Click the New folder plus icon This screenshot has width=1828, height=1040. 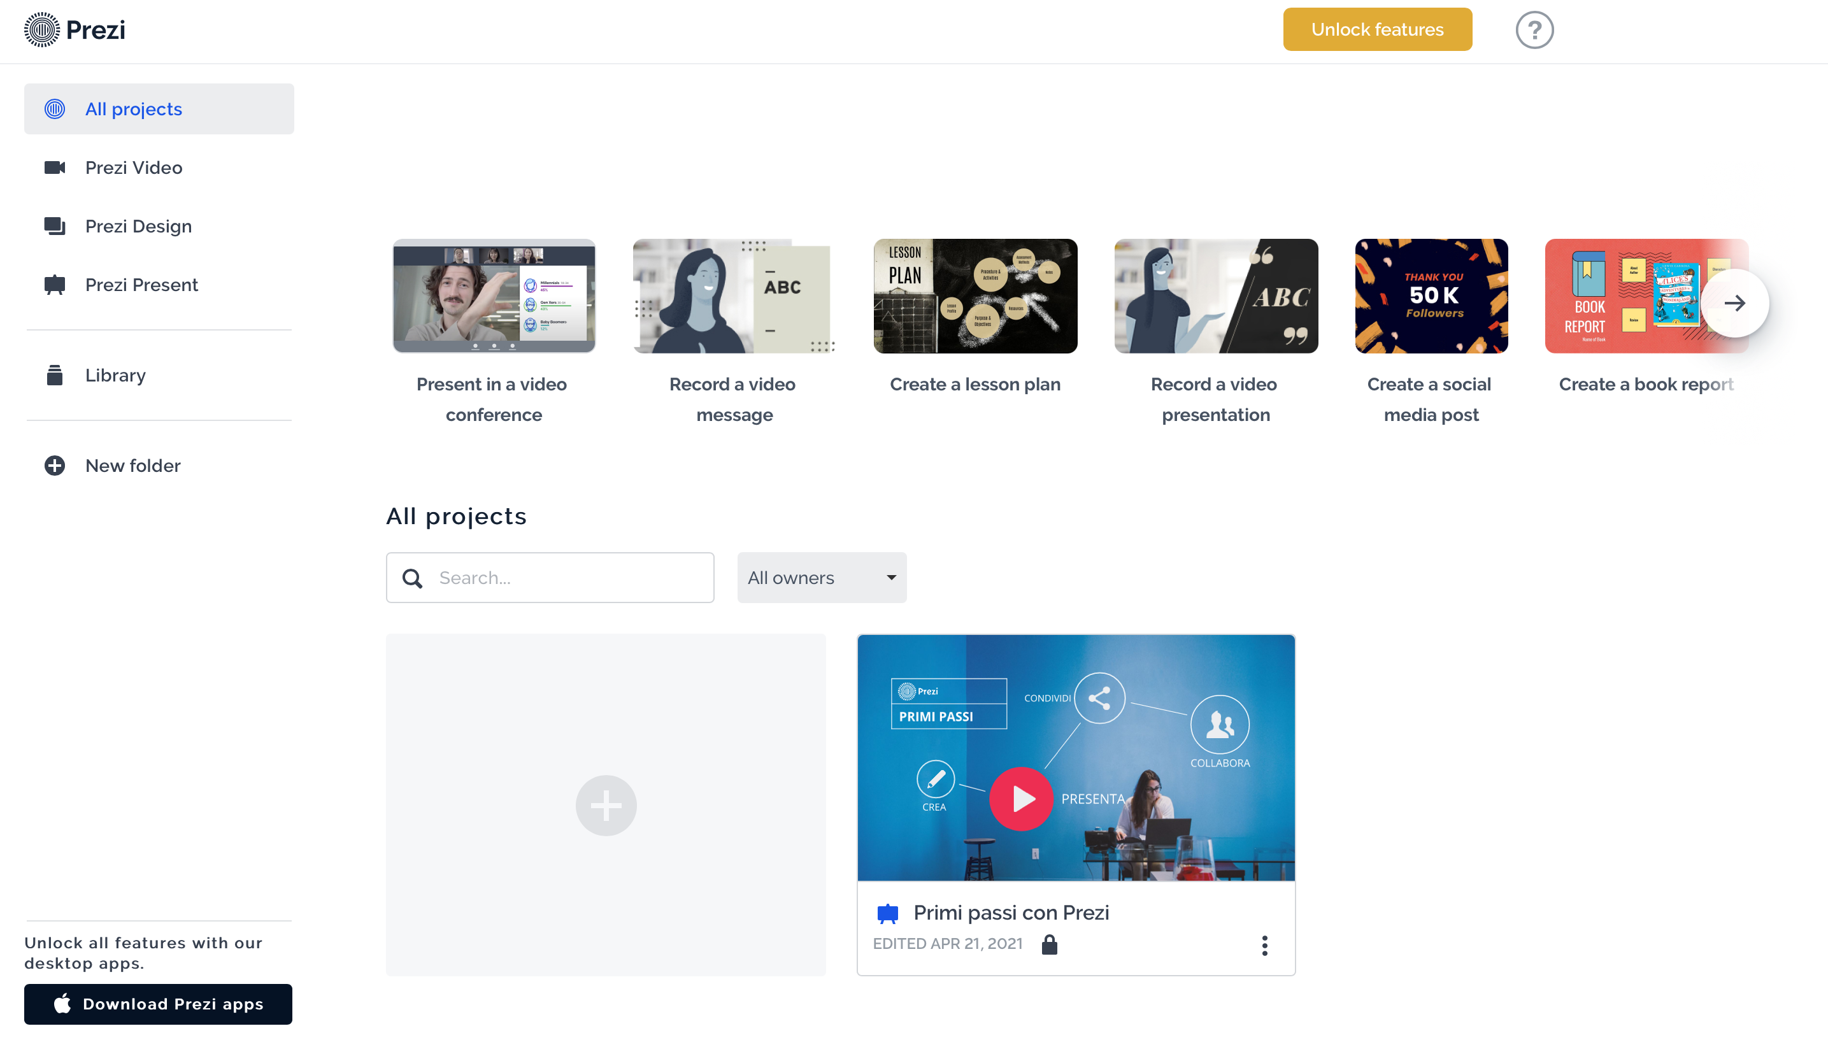click(x=54, y=465)
